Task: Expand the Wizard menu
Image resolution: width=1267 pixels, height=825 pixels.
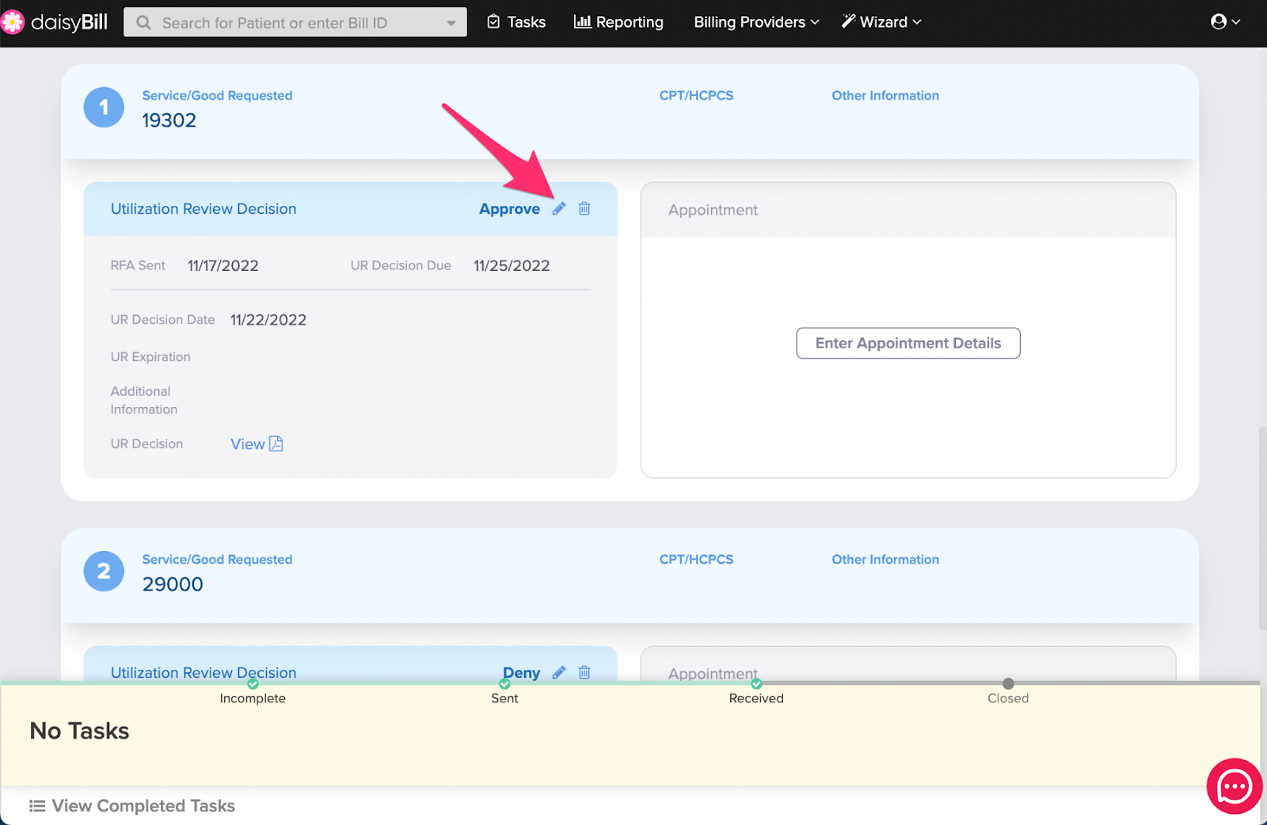Action: [x=881, y=22]
